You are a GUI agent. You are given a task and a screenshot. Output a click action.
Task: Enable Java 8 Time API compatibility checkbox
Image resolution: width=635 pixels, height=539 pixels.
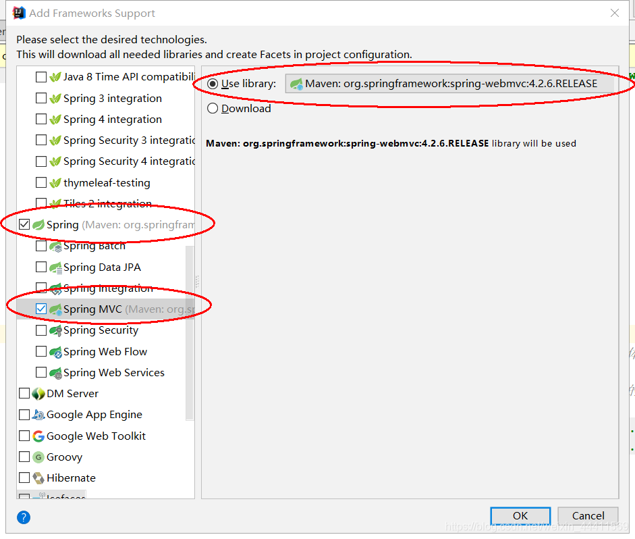coord(41,77)
